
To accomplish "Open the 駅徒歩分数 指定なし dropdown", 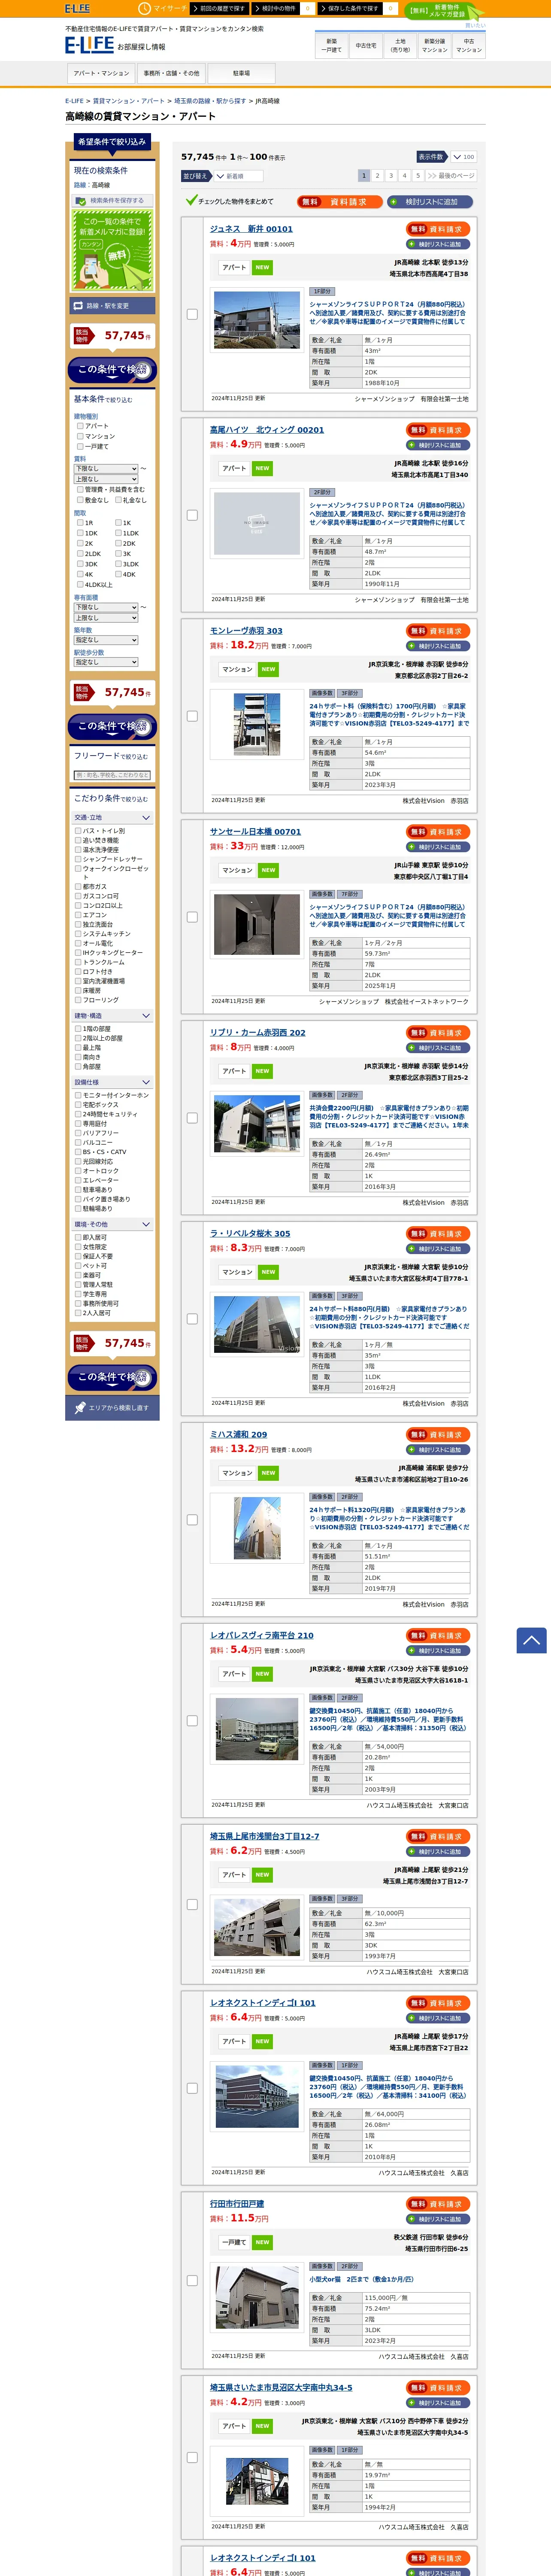I will click(106, 662).
